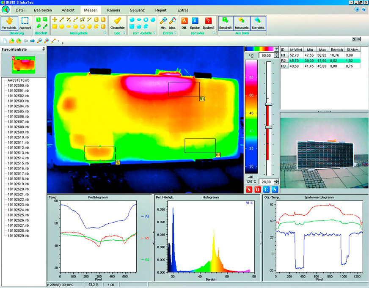Screen dimensions: 369x288
Task: Open the Sequenz menu
Action: (x=138, y=10)
